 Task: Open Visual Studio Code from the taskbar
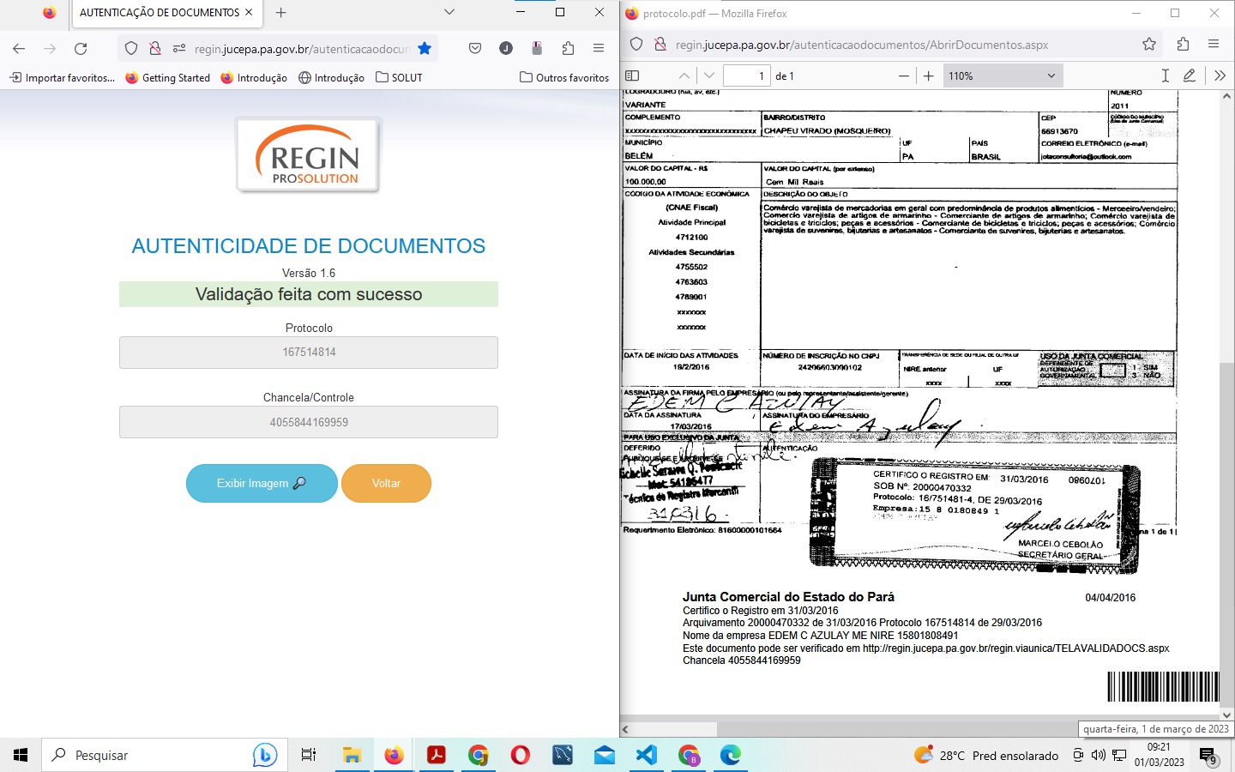coord(647,755)
